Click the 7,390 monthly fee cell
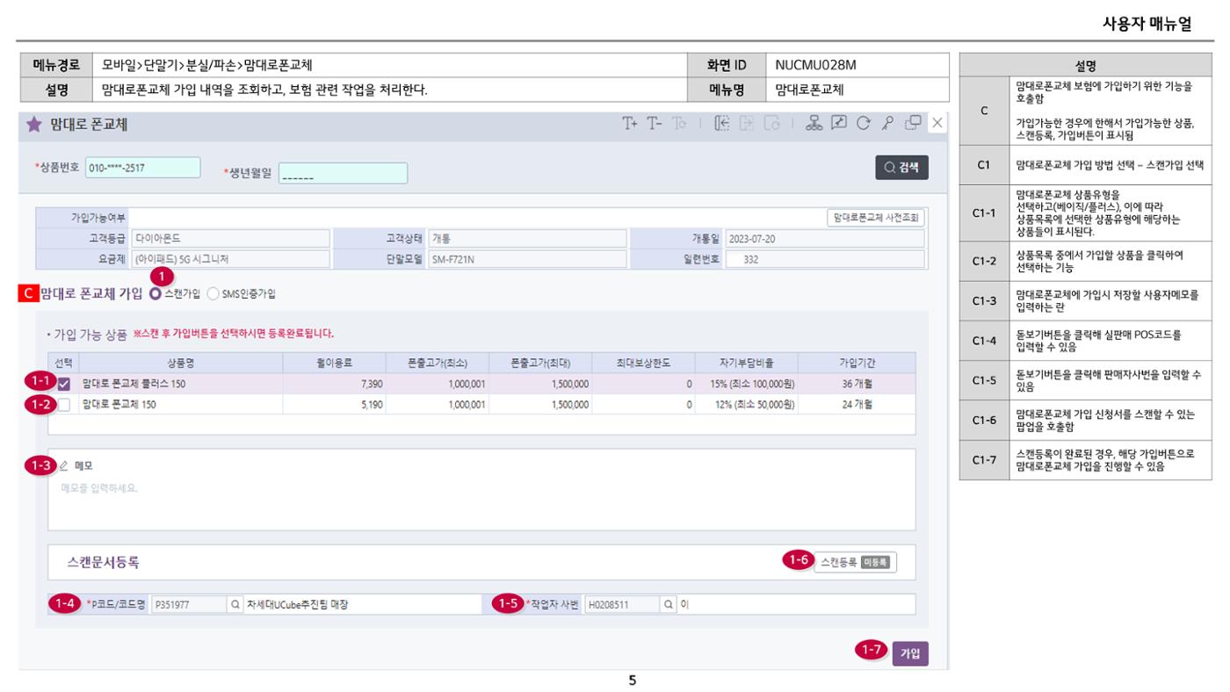 (x=334, y=384)
